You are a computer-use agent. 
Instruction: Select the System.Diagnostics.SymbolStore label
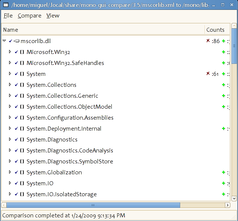click(70, 162)
